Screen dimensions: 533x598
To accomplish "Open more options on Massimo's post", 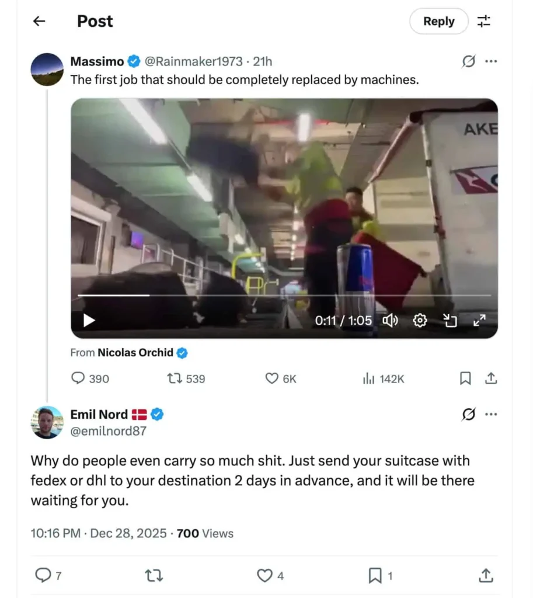I will 491,61.
